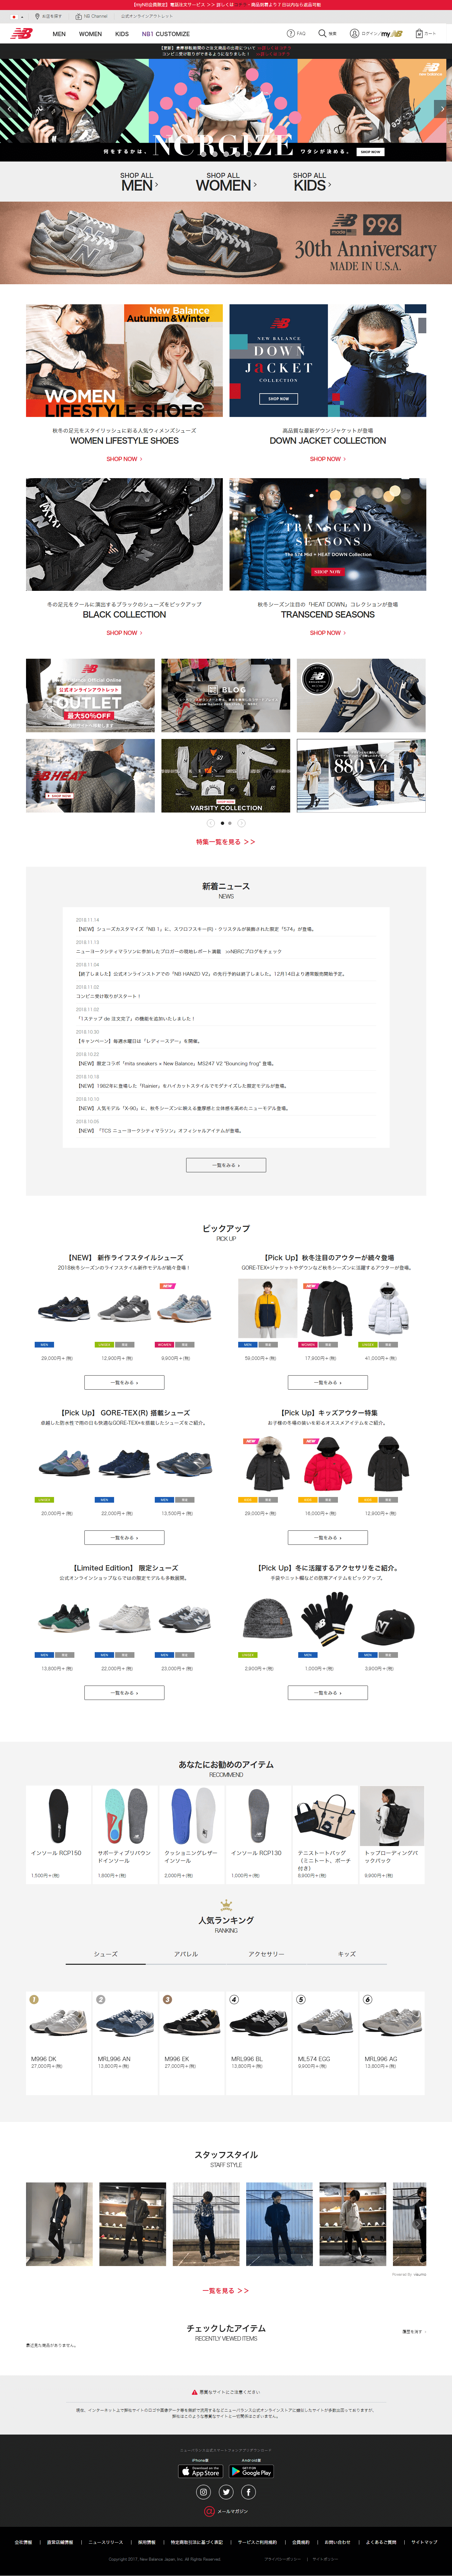This screenshot has width=452, height=2576.
Task: Click the New Balance logo in header
Action: point(21,33)
